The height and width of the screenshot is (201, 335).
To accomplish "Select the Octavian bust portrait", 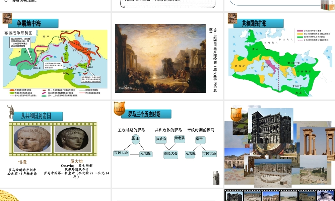I will (x=73, y=139).
